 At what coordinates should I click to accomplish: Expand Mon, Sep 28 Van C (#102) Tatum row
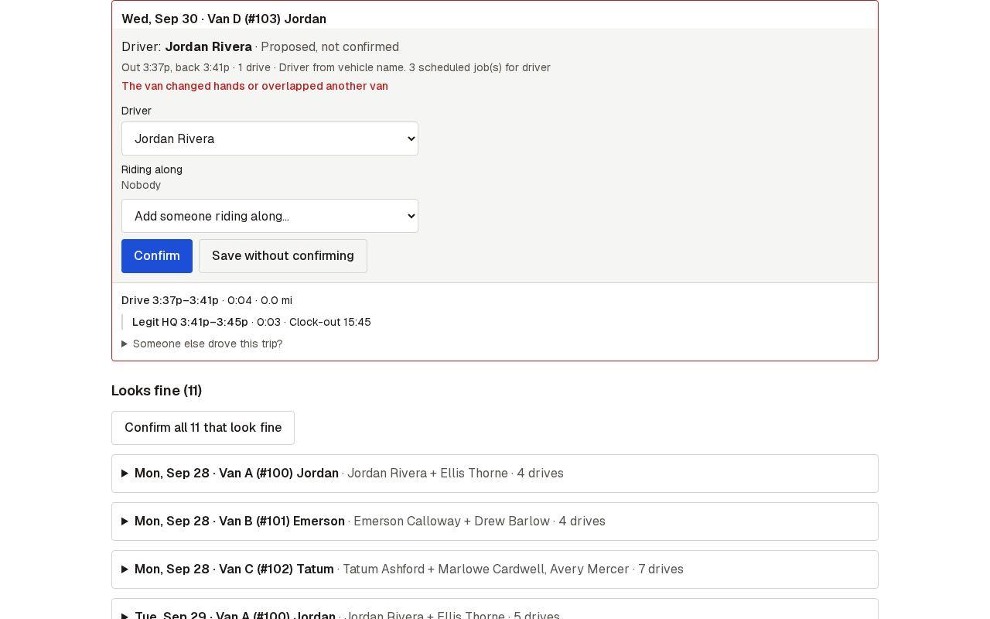click(x=495, y=569)
